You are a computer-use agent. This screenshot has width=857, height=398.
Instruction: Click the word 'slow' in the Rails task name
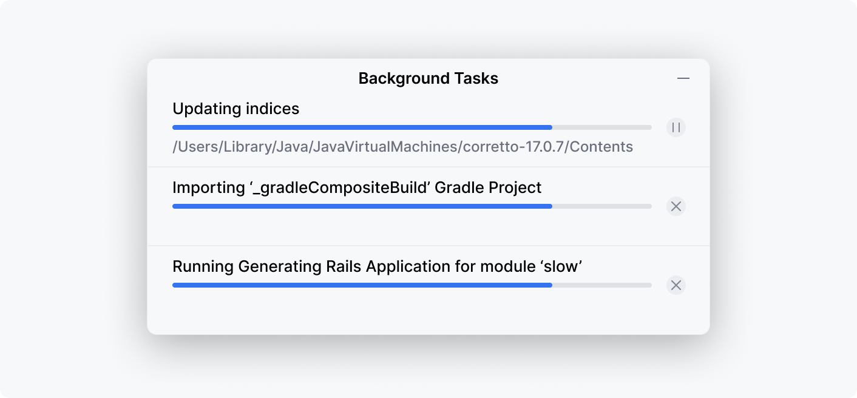(x=561, y=266)
